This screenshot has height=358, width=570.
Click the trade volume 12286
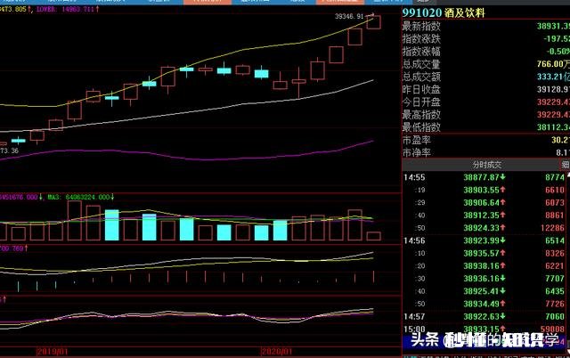pyautogui.click(x=552, y=228)
